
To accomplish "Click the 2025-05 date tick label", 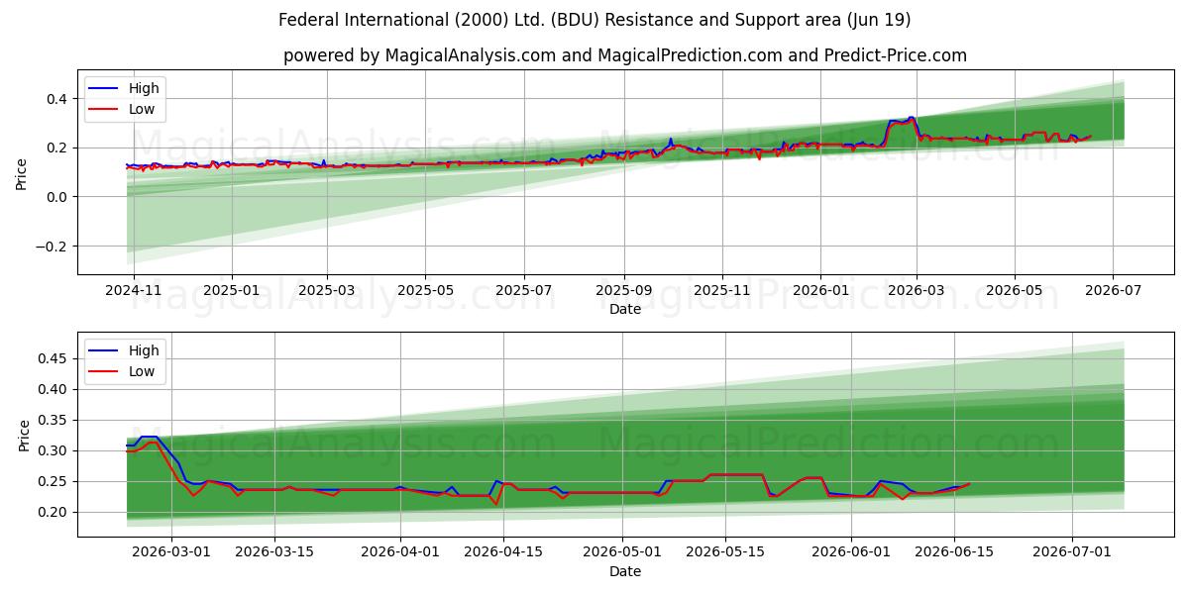I will click(x=425, y=291).
